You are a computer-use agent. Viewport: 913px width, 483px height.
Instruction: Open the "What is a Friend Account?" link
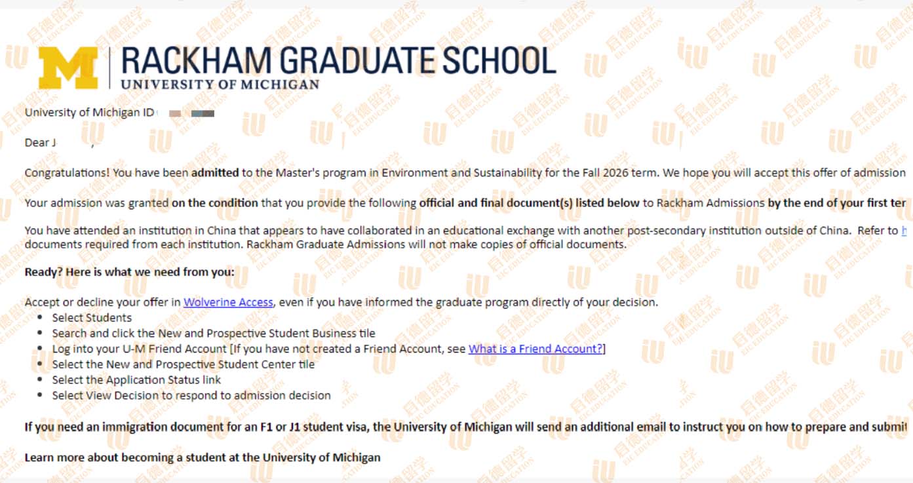(x=535, y=349)
